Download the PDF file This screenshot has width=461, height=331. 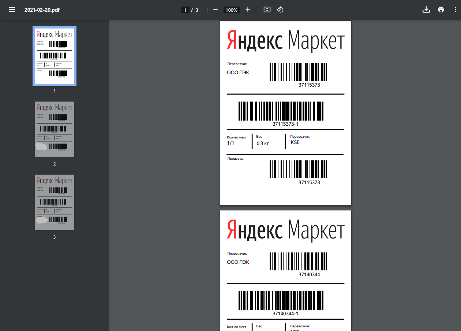tap(426, 10)
